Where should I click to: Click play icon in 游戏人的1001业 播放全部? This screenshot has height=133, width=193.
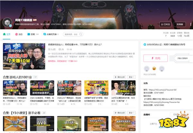[x=116, y=77]
